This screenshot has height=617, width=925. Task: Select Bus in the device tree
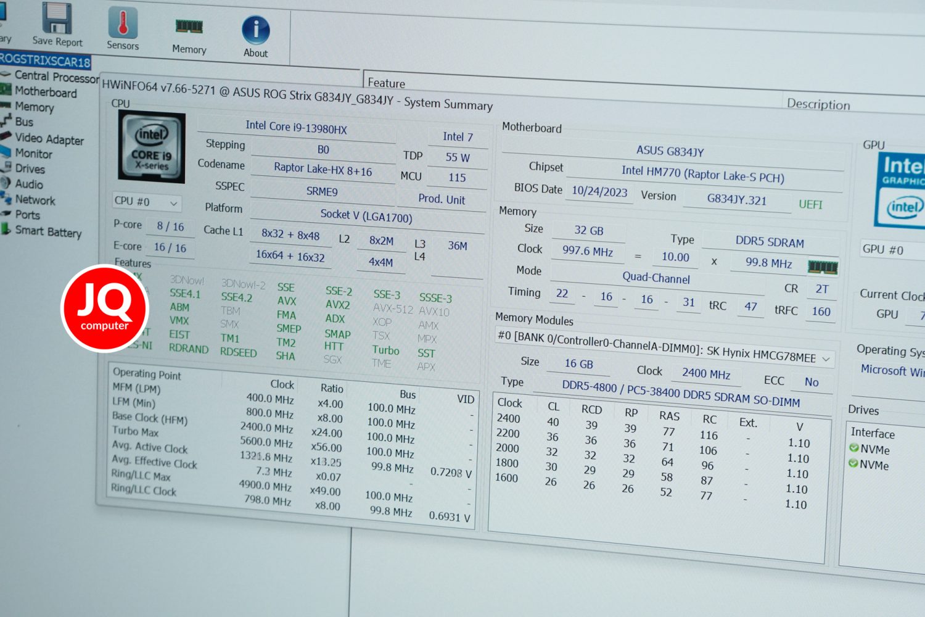[24, 122]
